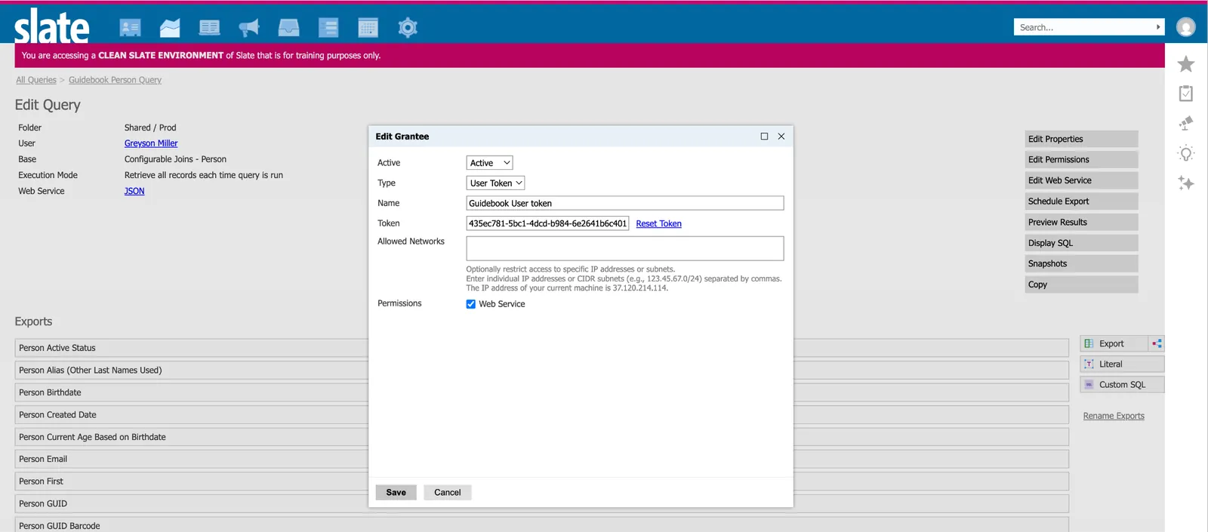Add a Literal export
The image size is (1208, 532).
(1122, 364)
